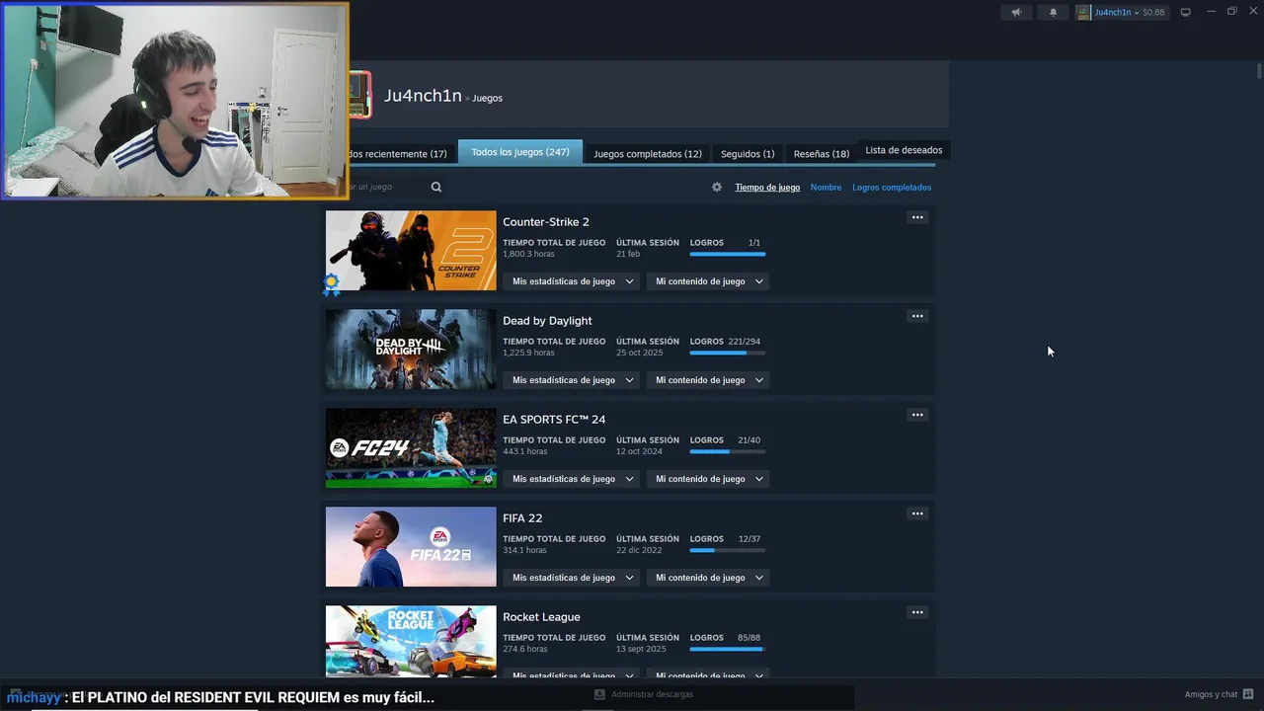Open the Dead by Daylight title link
Screen dimensions: 1264x711
coord(547,321)
